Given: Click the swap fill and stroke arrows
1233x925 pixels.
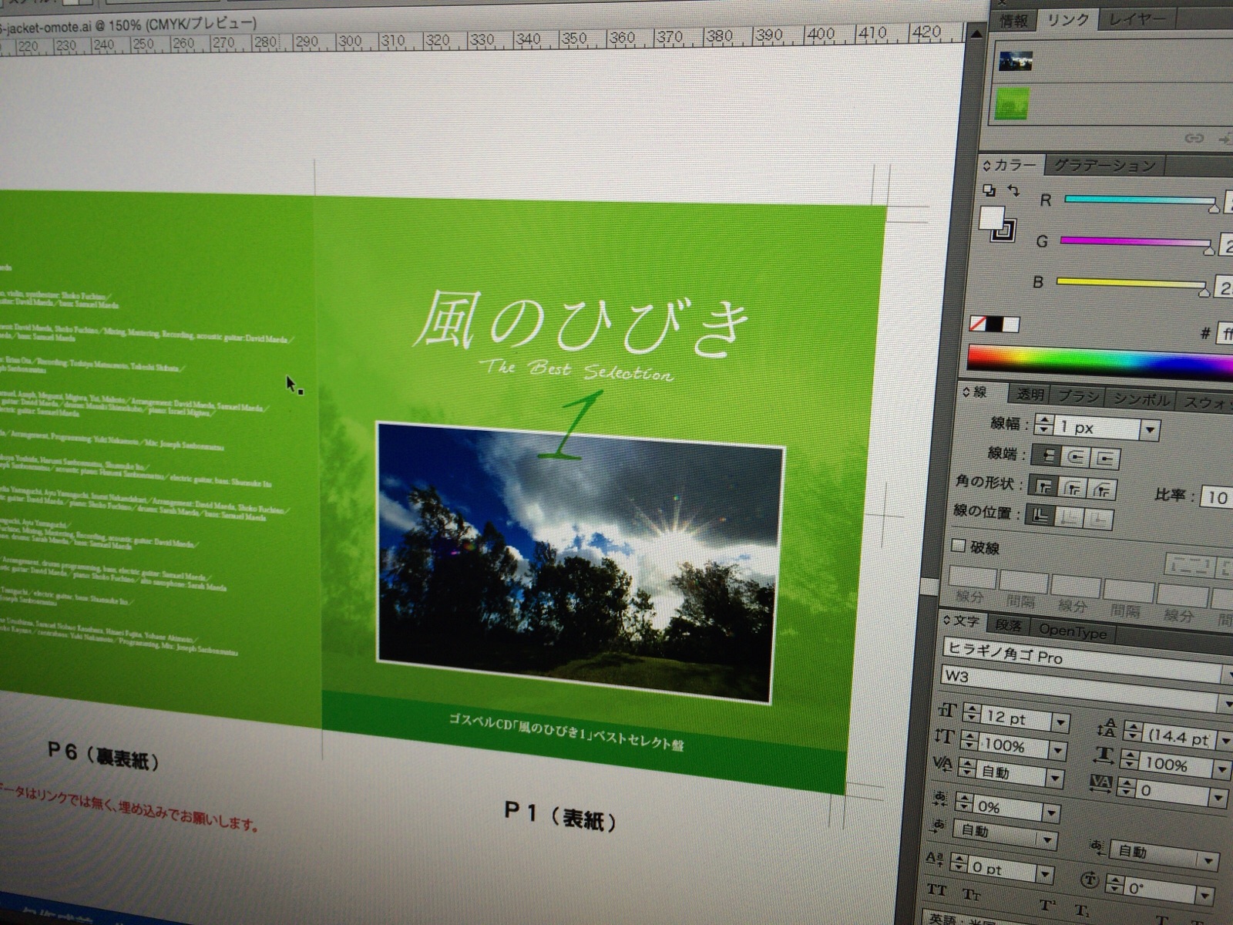Looking at the screenshot, I should (1013, 190).
